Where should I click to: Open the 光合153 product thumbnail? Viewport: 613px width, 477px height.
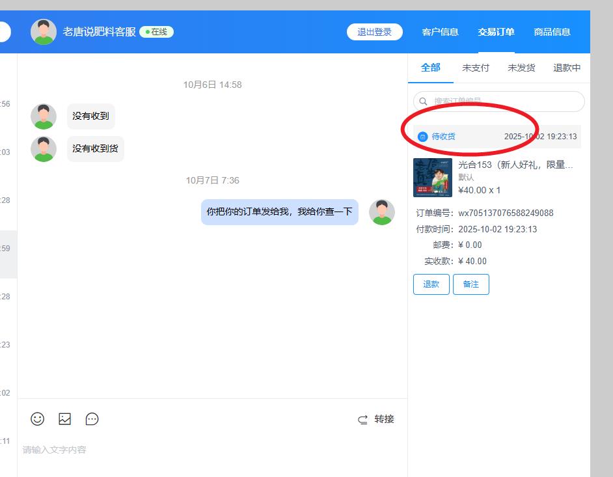pyautogui.click(x=433, y=178)
